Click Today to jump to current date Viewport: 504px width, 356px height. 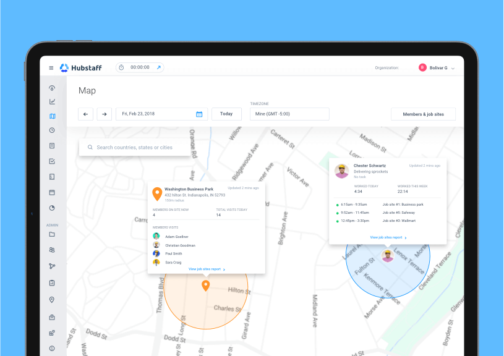(x=226, y=114)
